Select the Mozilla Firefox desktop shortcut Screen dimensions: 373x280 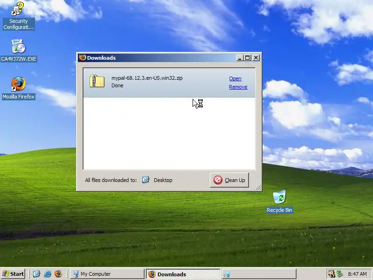click(18, 88)
